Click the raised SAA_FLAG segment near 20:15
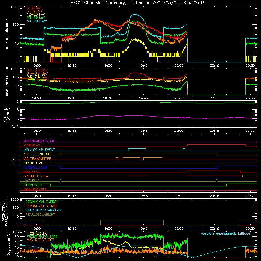Viewport: 261px width, 261px height. pyautogui.click(x=213, y=171)
